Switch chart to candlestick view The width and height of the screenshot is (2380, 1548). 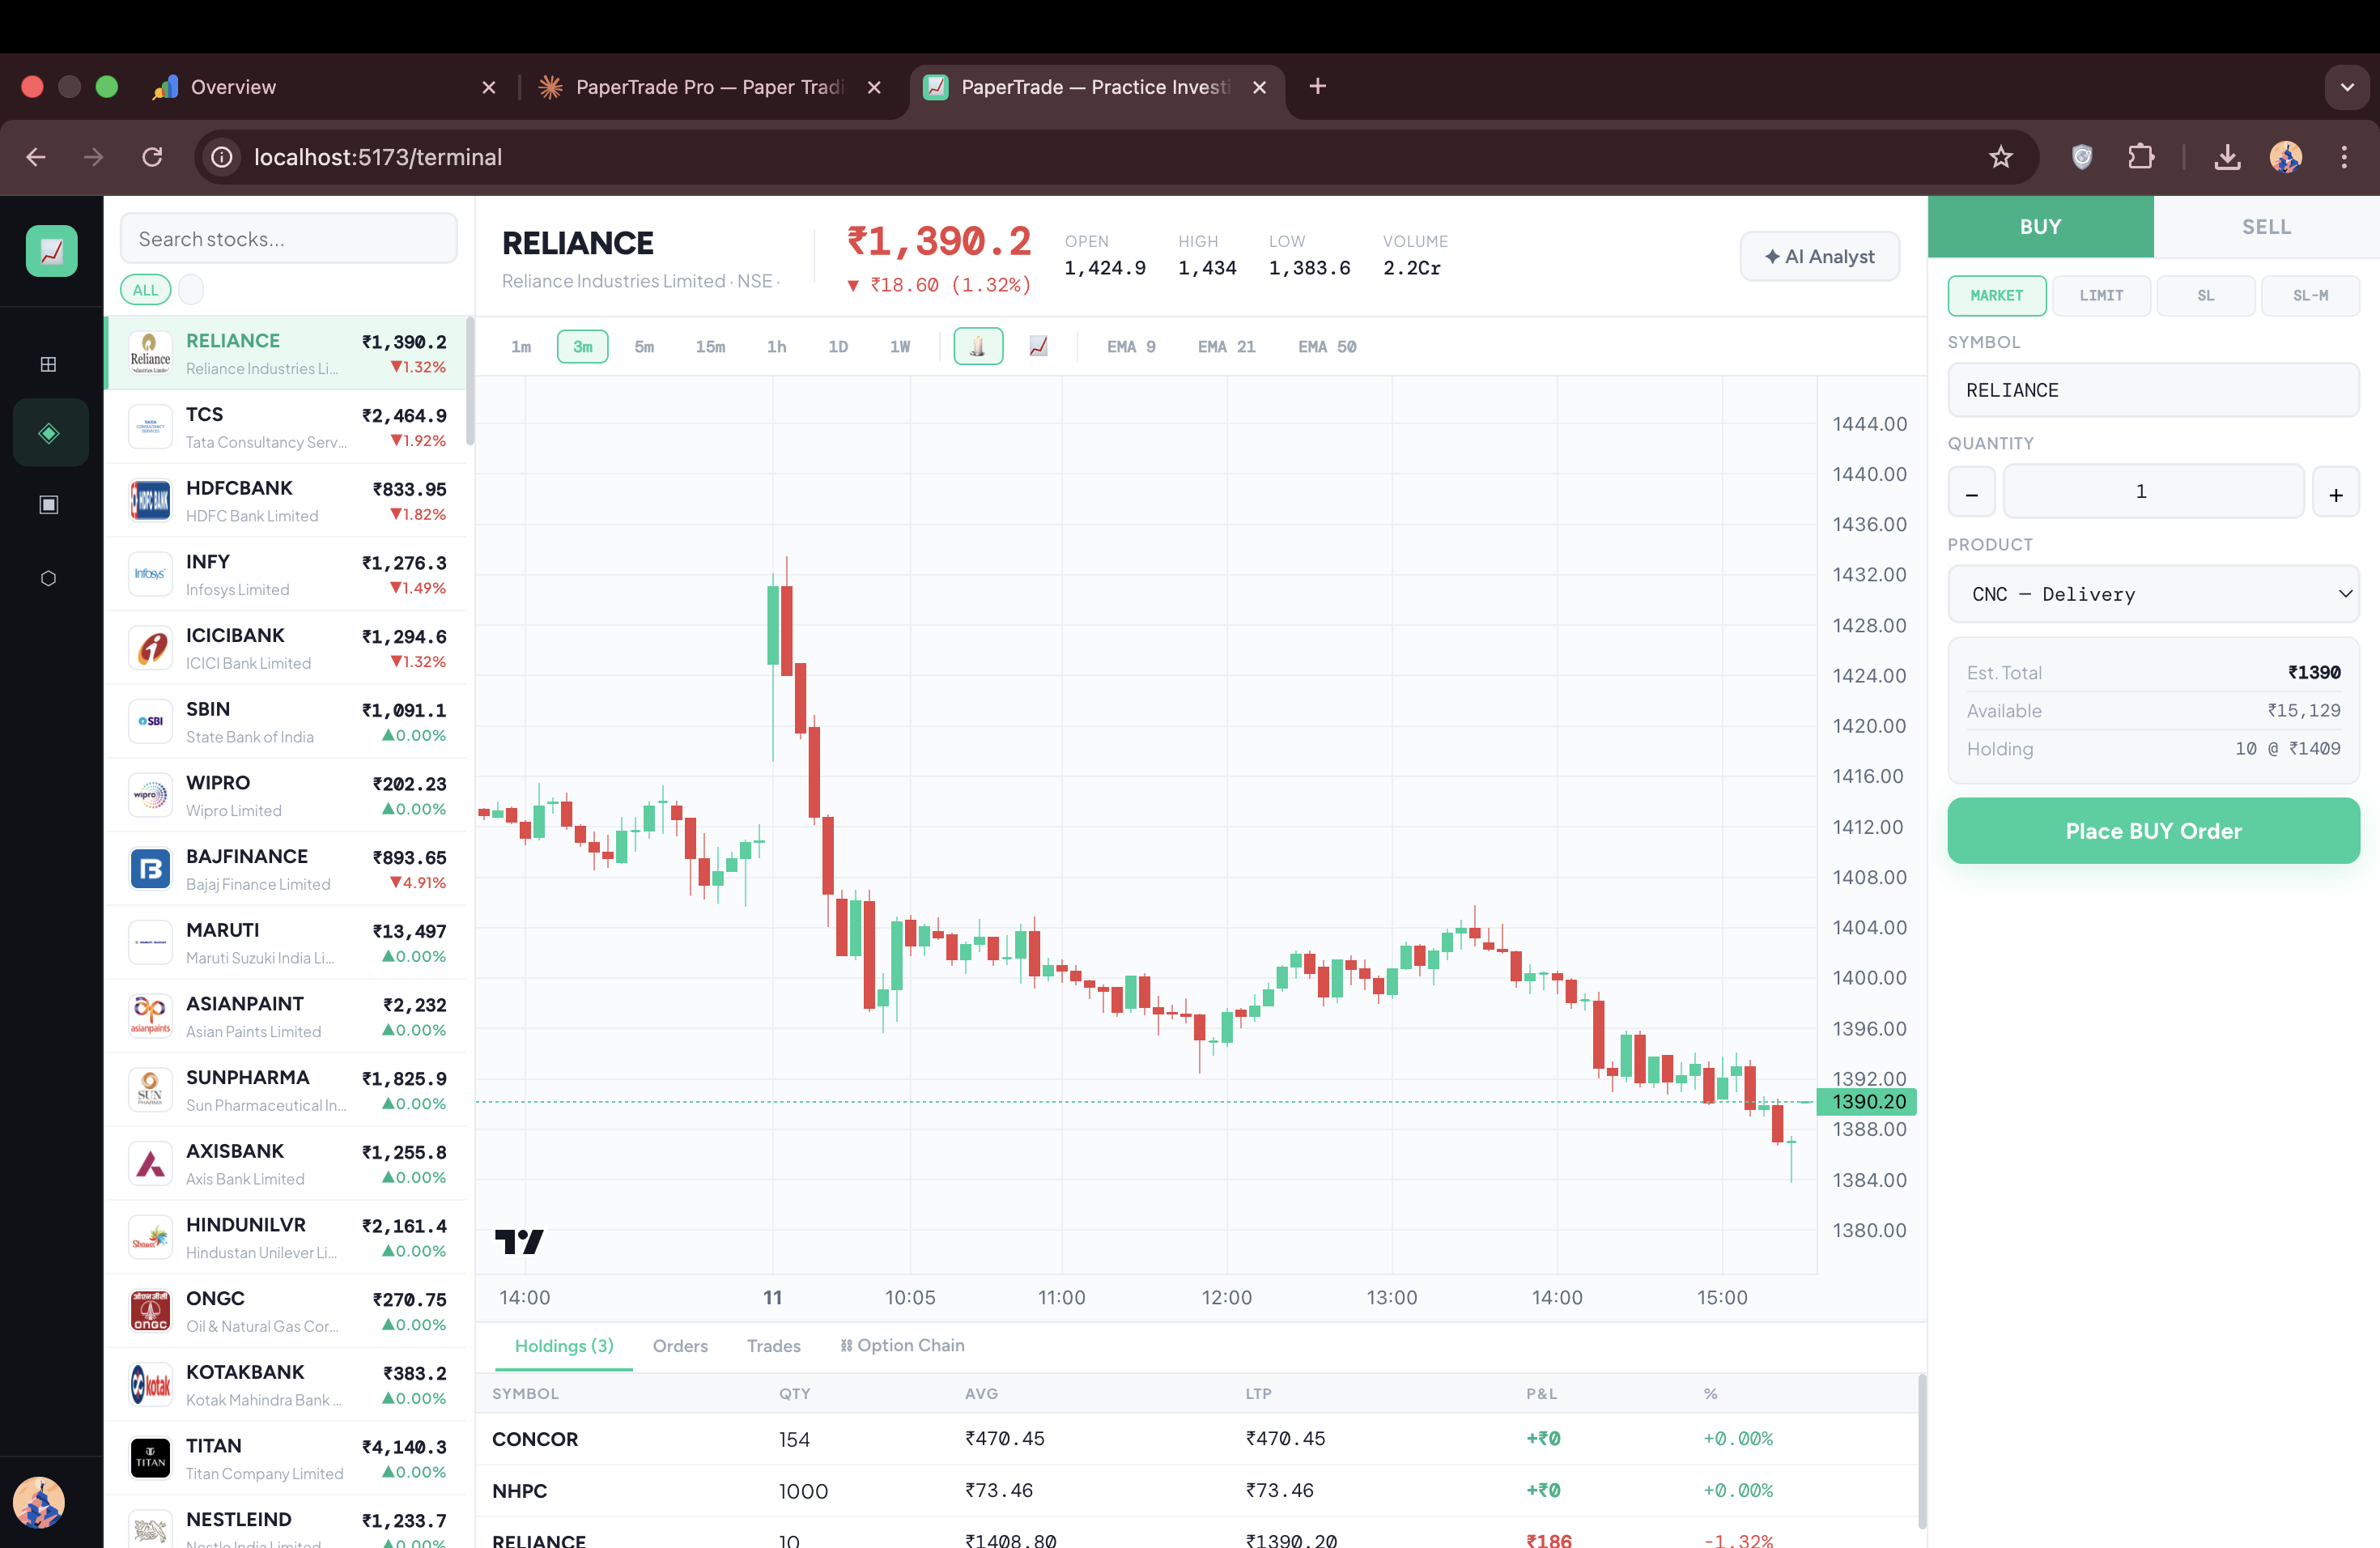(x=978, y=346)
